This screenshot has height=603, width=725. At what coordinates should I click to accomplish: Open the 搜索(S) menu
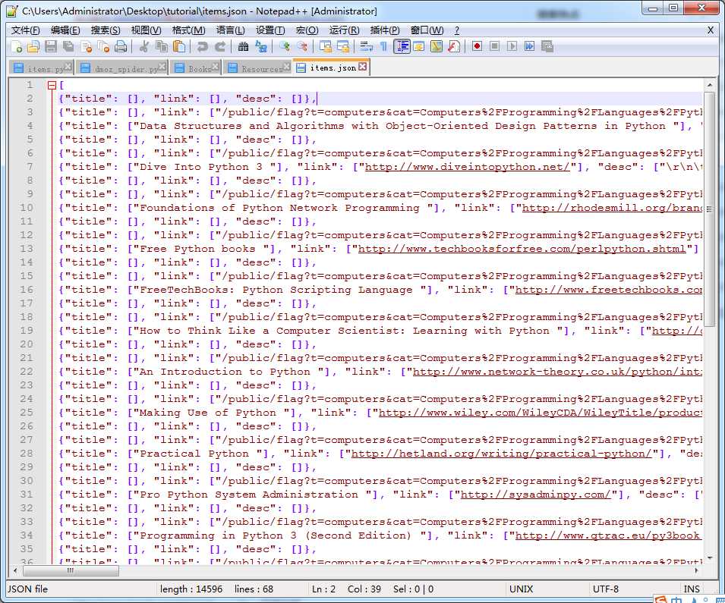click(106, 30)
